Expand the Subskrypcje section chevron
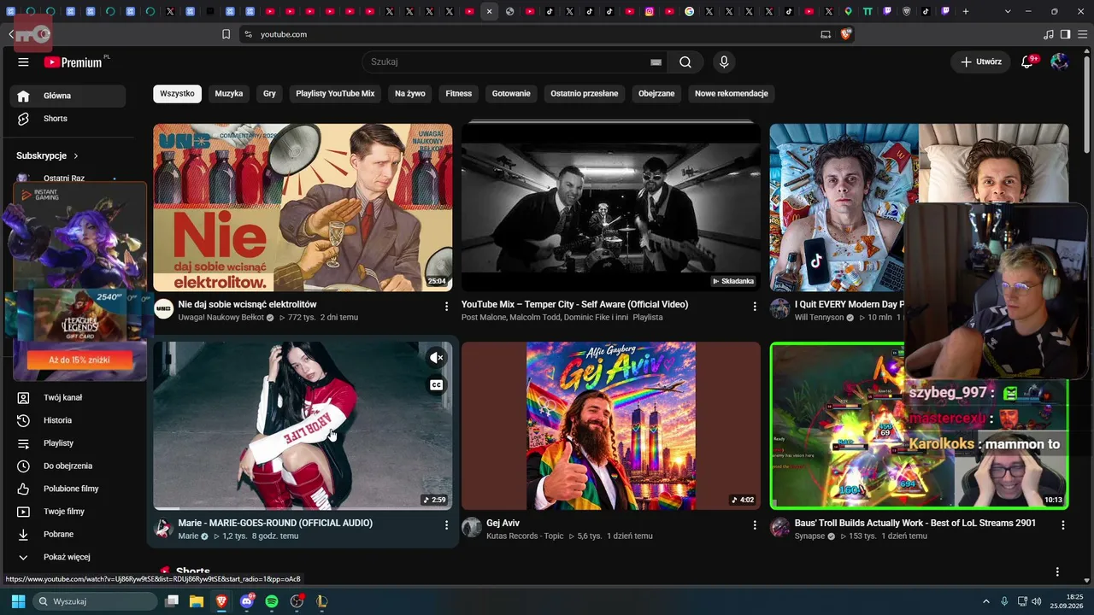Screen dimensions: 1094x615 pos(75,155)
